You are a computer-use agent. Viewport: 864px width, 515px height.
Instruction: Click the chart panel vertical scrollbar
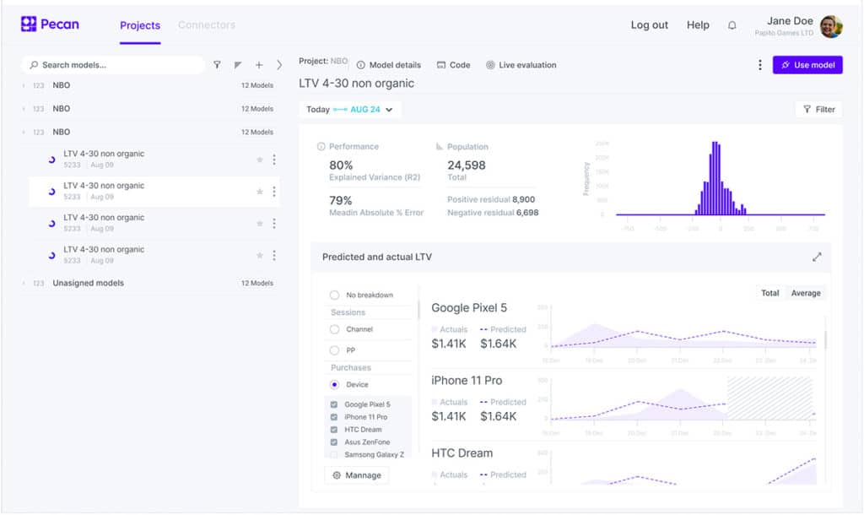(x=825, y=339)
